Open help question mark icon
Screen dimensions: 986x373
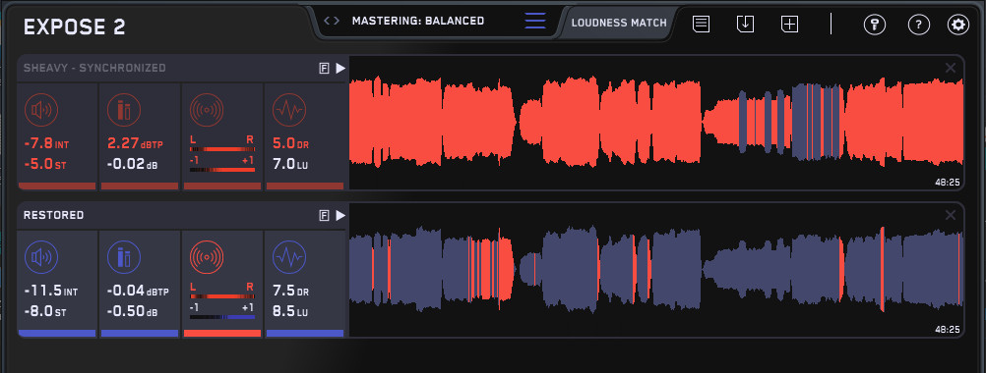click(919, 26)
